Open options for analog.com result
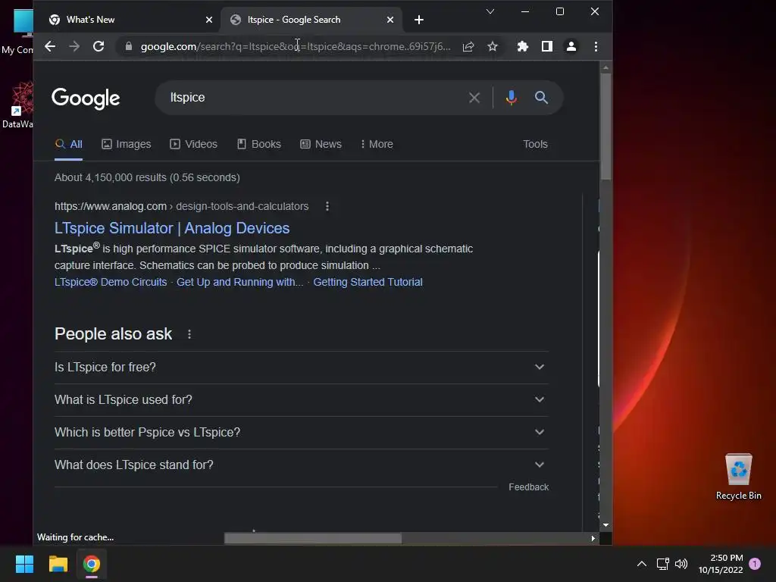The width and height of the screenshot is (776, 582). (x=327, y=206)
